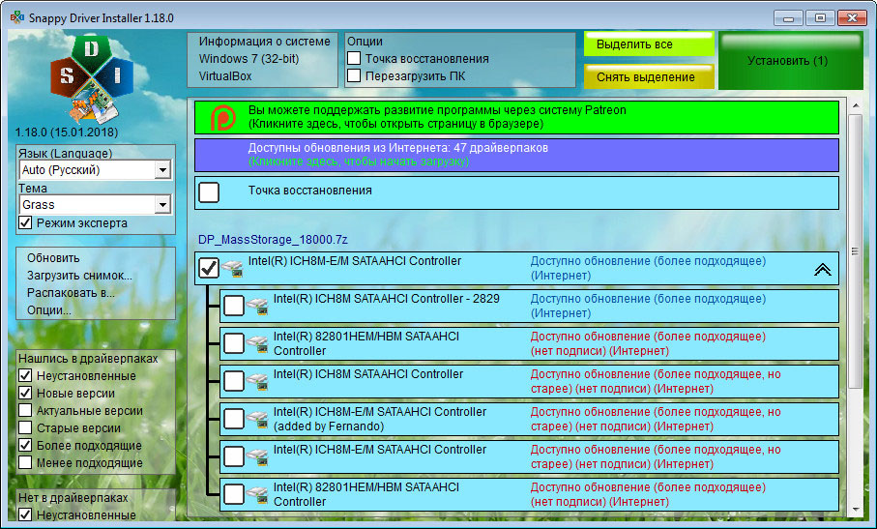The width and height of the screenshot is (877, 529).
Task: Open the Patreon support banner
Action: [x=516, y=117]
